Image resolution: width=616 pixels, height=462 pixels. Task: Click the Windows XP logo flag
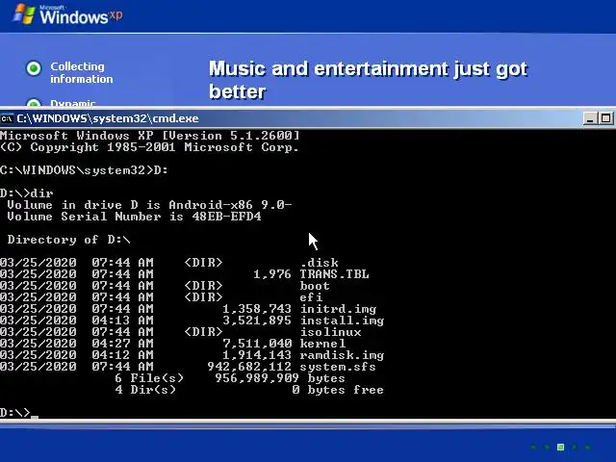pyautogui.click(x=23, y=14)
